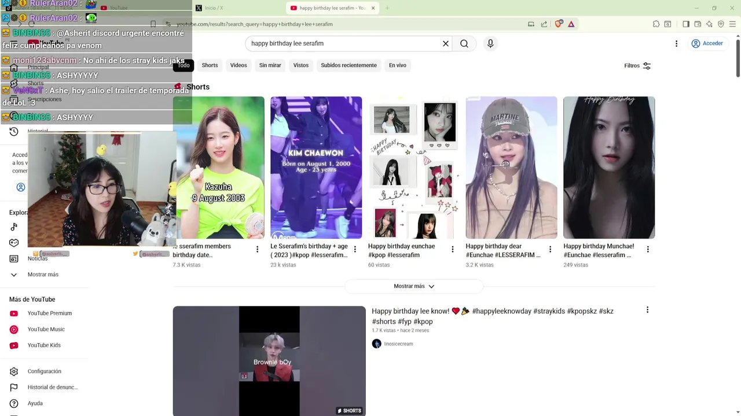Open 'Happy birthday lee know!' video title
The width and height of the screenshot is (741, 416).
click(x=492, y=316)
